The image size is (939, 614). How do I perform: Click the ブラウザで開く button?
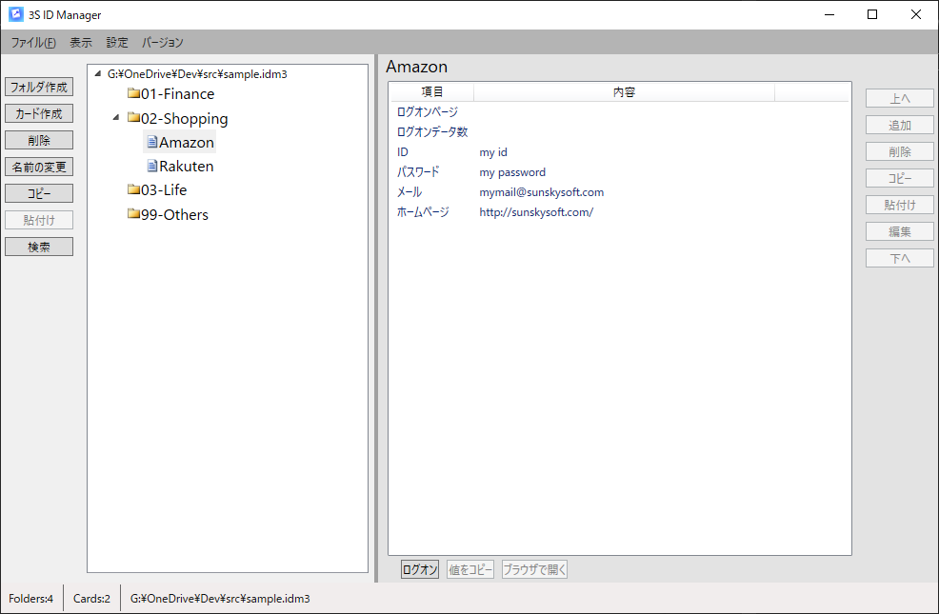pyautogui.click(x=534, y=569)
